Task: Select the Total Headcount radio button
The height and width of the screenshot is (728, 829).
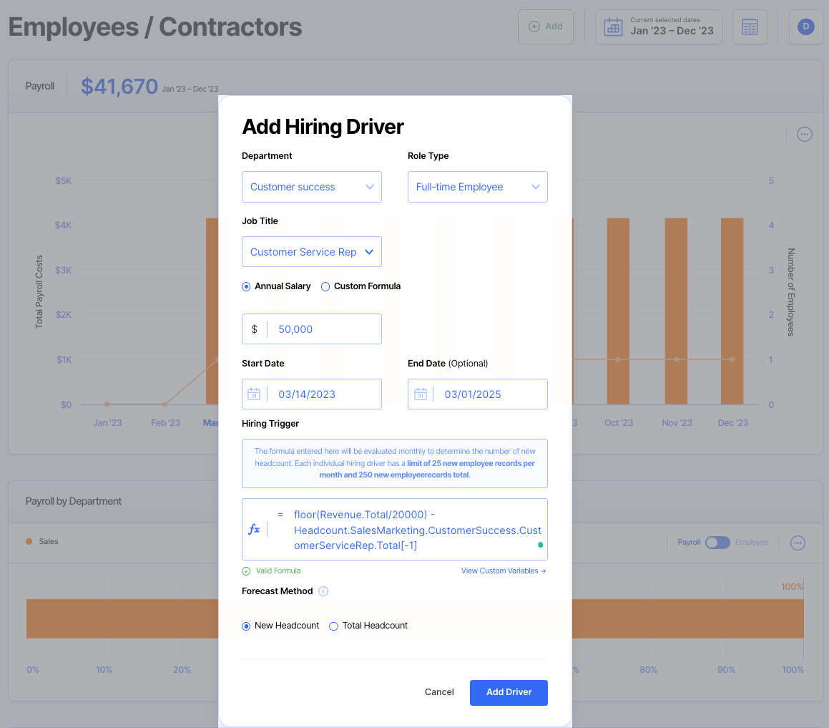Action: (x=333, y=626)
